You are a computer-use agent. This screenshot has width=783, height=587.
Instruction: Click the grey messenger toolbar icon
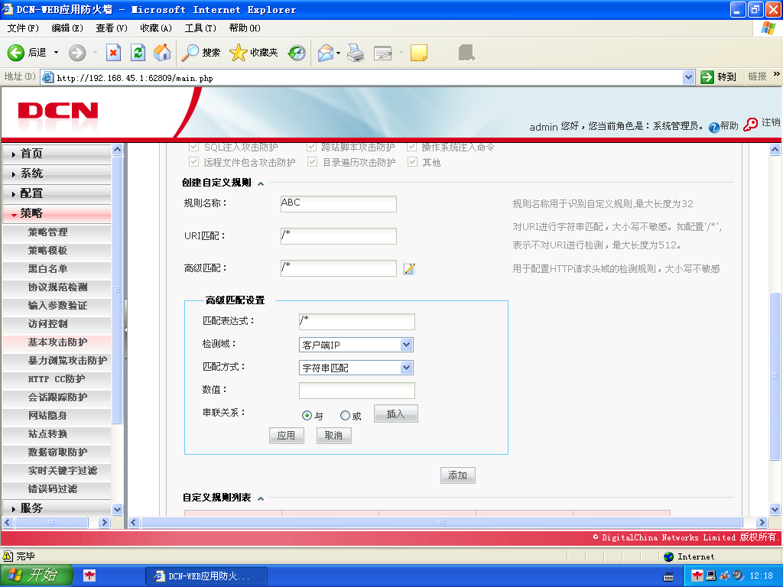click(x=466, y=53)
